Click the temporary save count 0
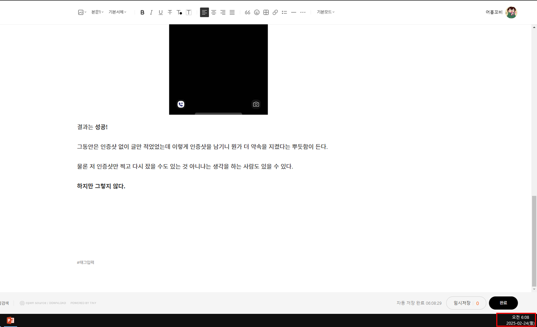The height and width of the screenshot is (327, 537). [478, 303]
